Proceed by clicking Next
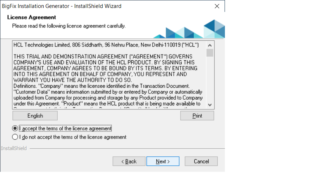The image size is (332, 187). [x=163, y=161]
